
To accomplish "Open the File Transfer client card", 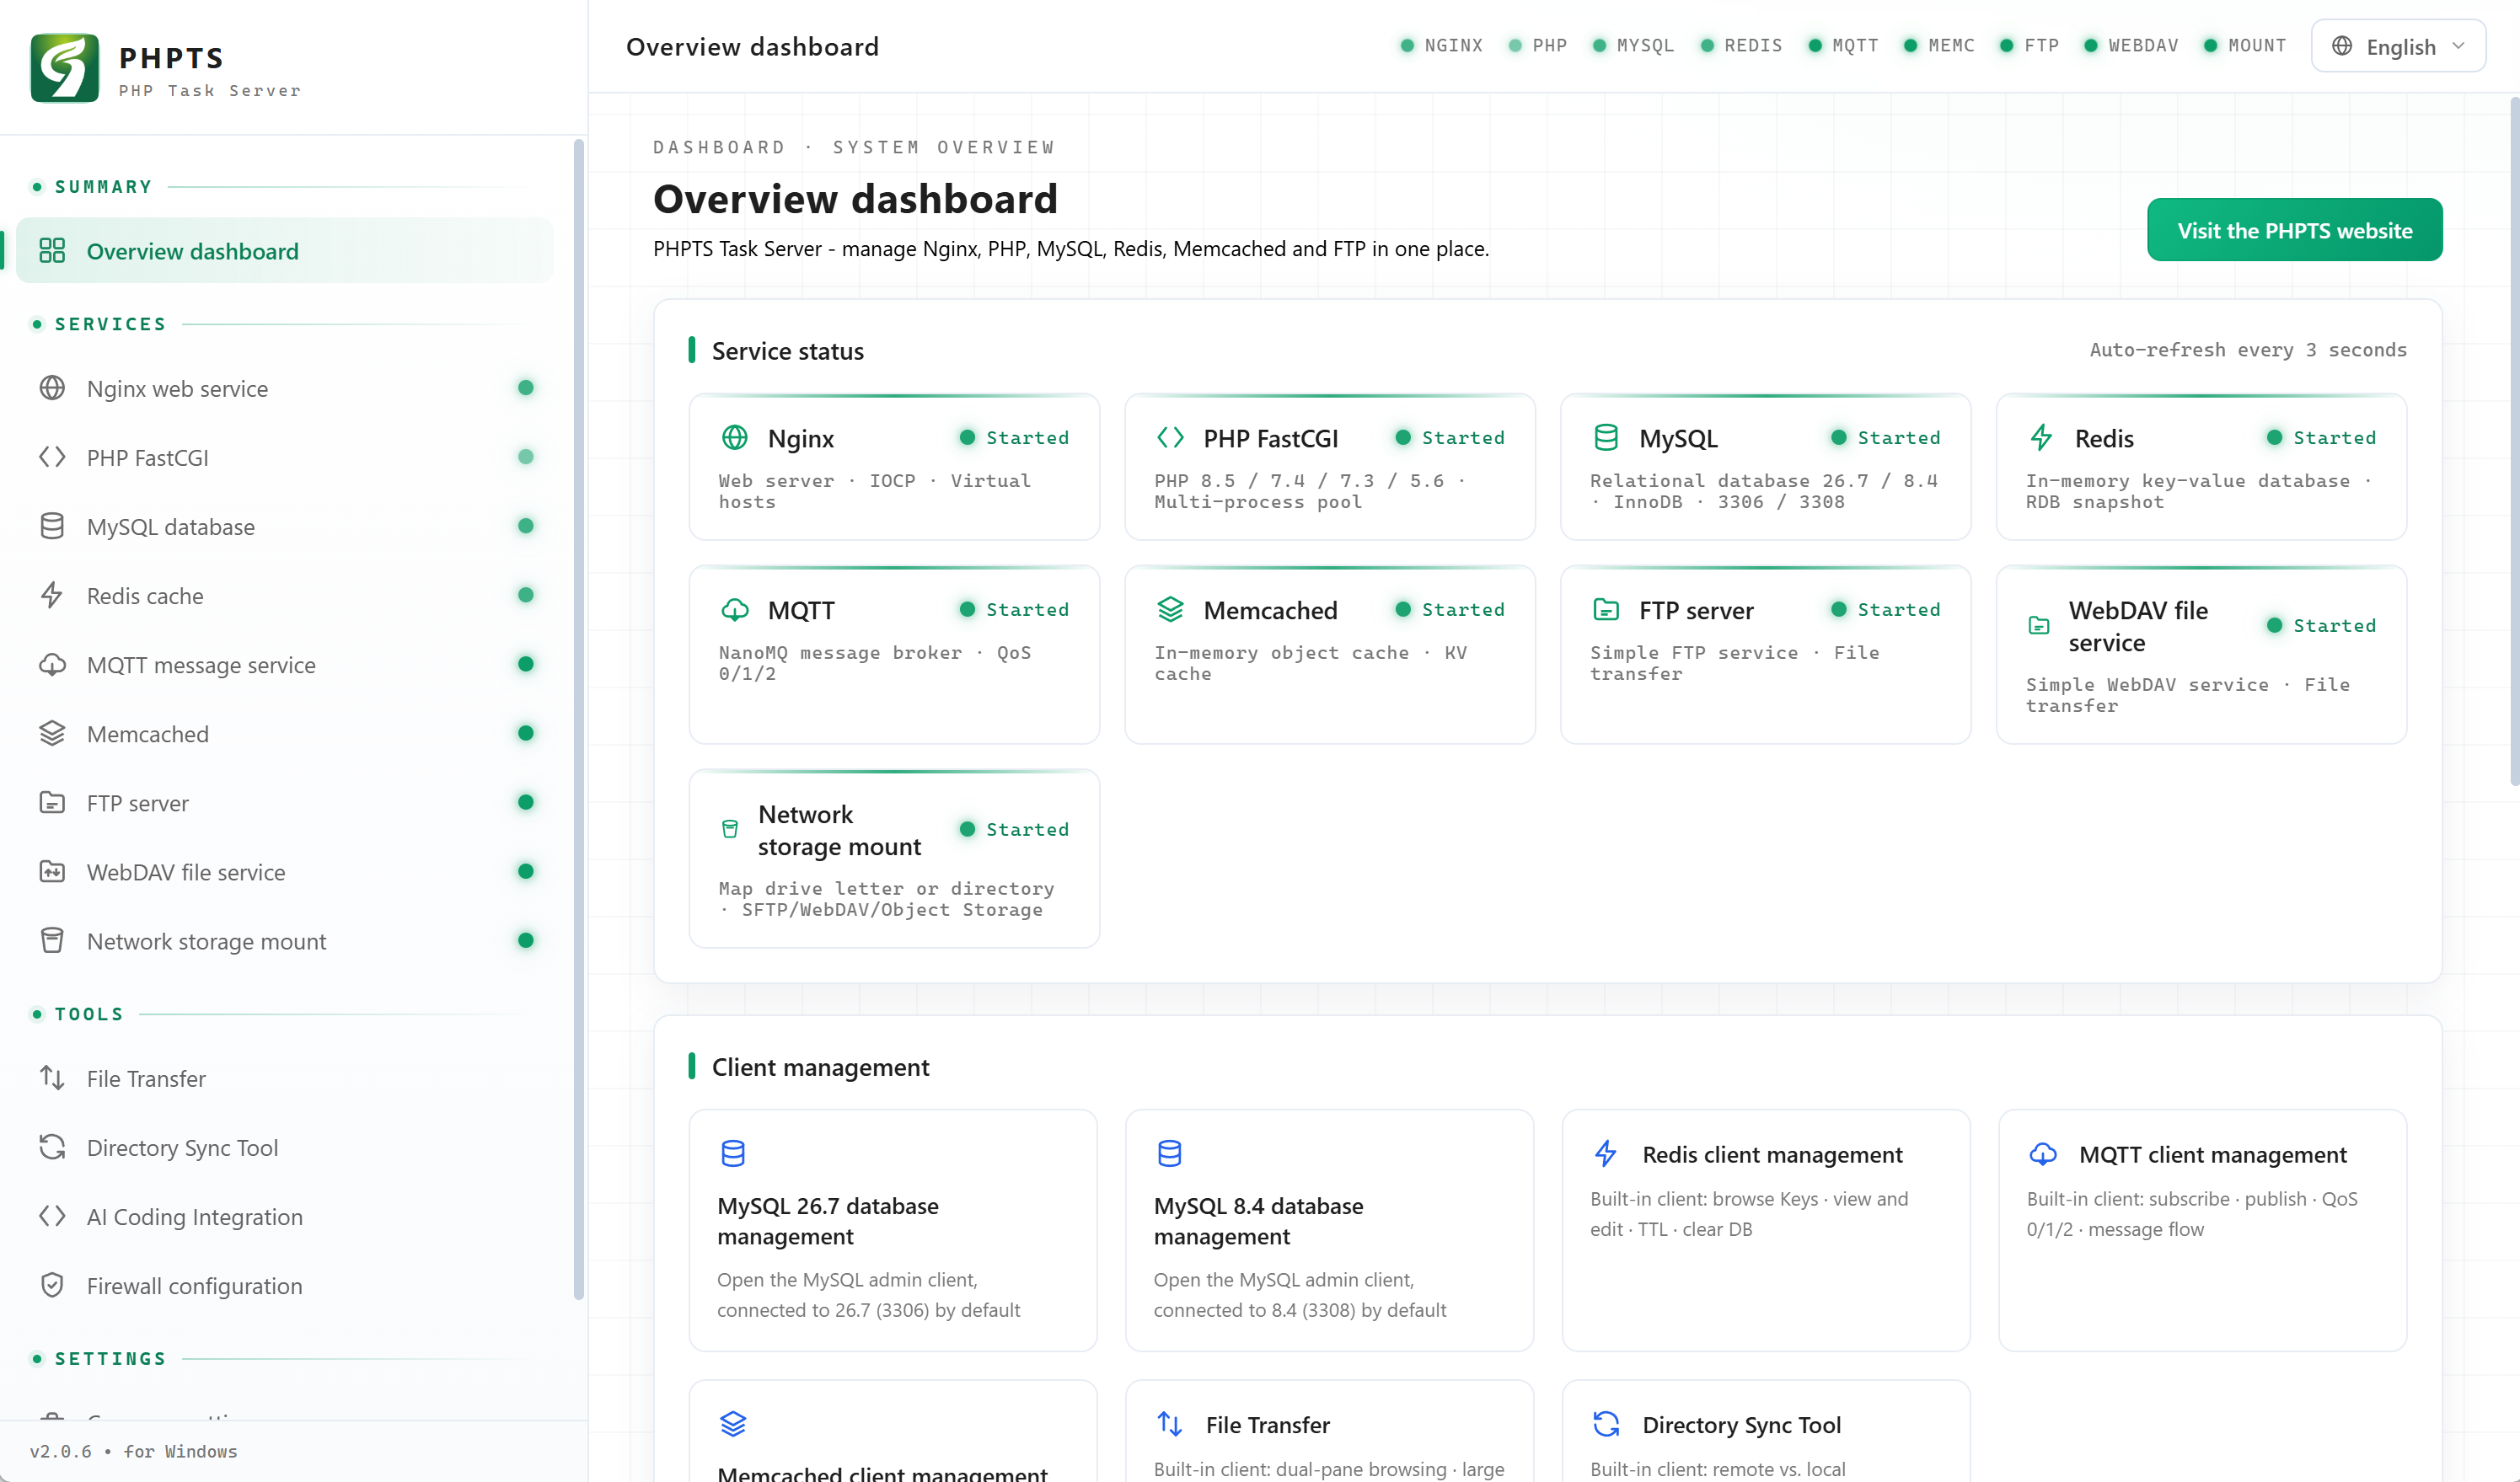I will (x=1329, y=1430).
